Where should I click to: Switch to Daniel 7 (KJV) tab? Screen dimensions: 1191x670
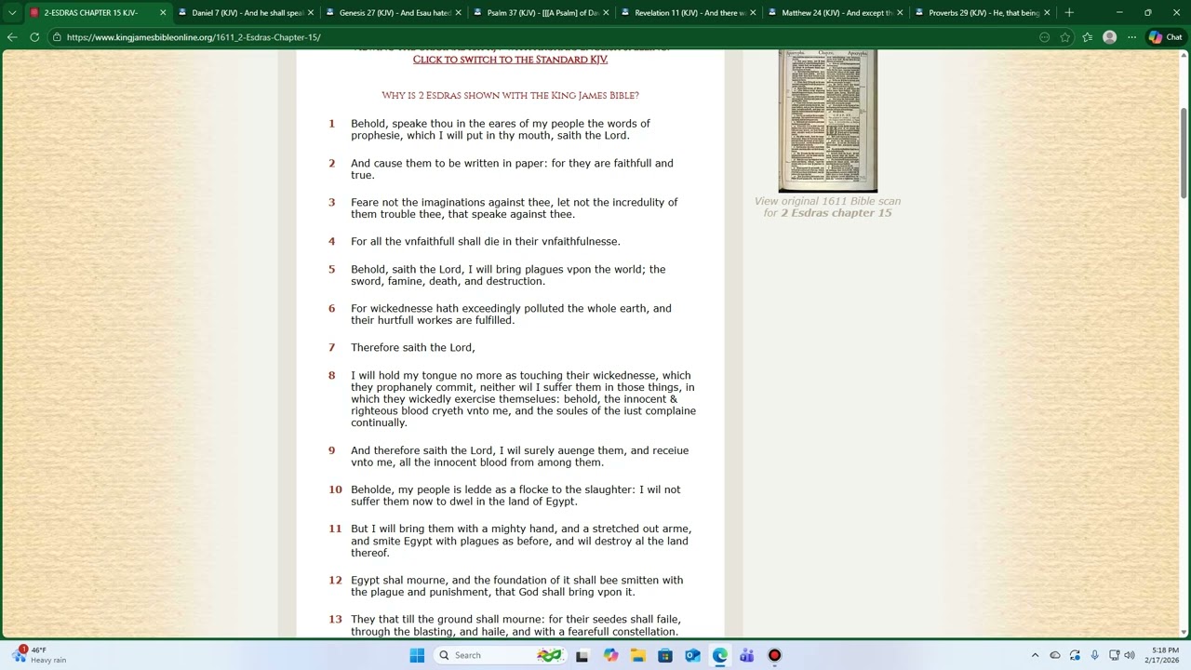tap(242, 13)
